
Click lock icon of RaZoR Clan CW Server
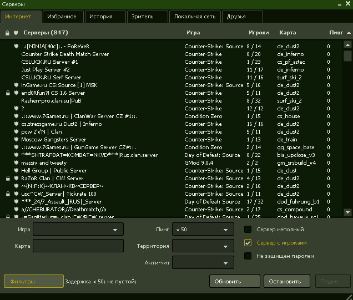tap(8, 179)
